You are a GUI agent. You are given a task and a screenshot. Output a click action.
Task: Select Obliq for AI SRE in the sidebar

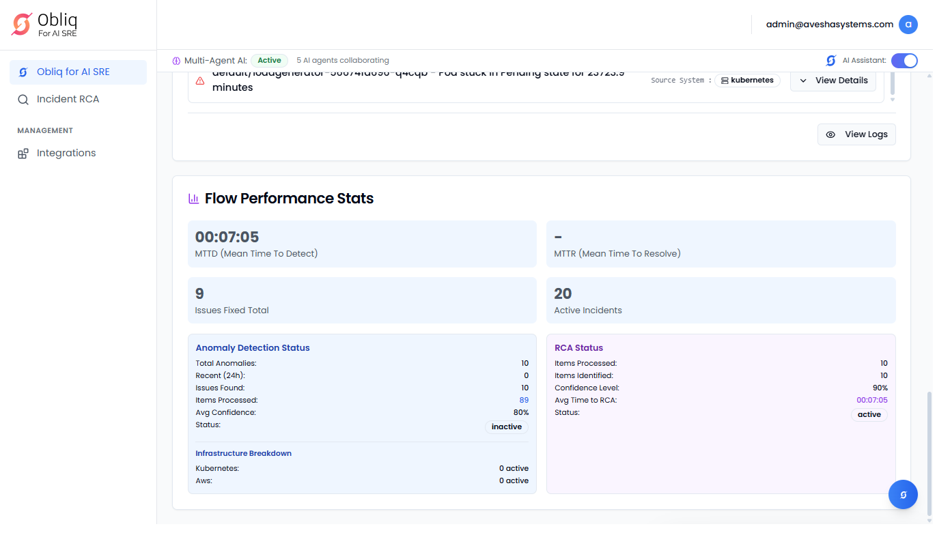pos(73,72)
